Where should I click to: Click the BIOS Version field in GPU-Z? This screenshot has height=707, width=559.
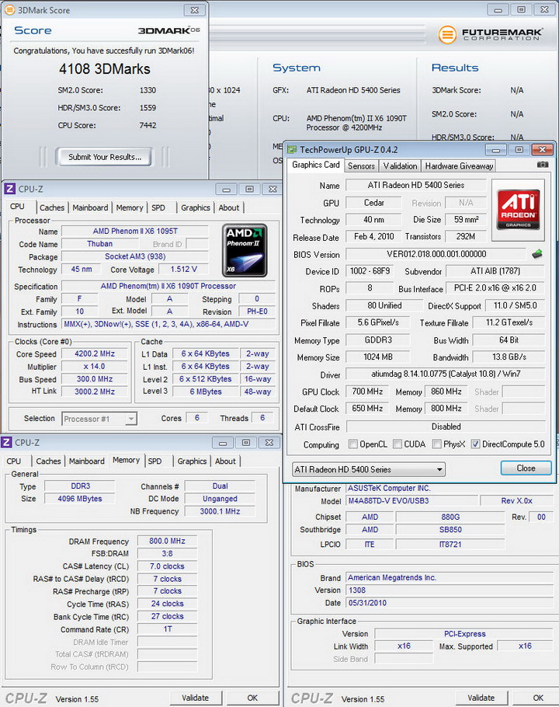click(436, 254)
